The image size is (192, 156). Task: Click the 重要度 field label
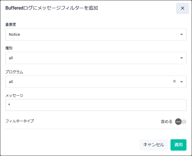[x=11, y=25]
